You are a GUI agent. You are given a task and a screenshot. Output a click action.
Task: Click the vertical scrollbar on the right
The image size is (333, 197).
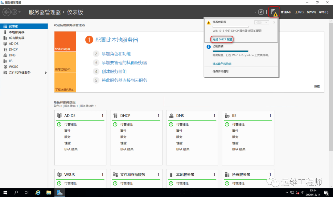[331, 87]
